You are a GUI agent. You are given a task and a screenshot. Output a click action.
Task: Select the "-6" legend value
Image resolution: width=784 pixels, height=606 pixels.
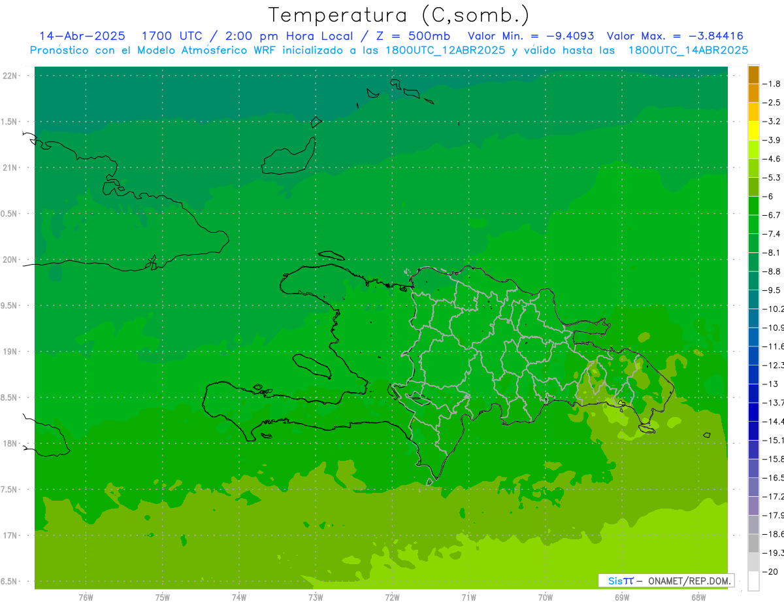point(768,196)
